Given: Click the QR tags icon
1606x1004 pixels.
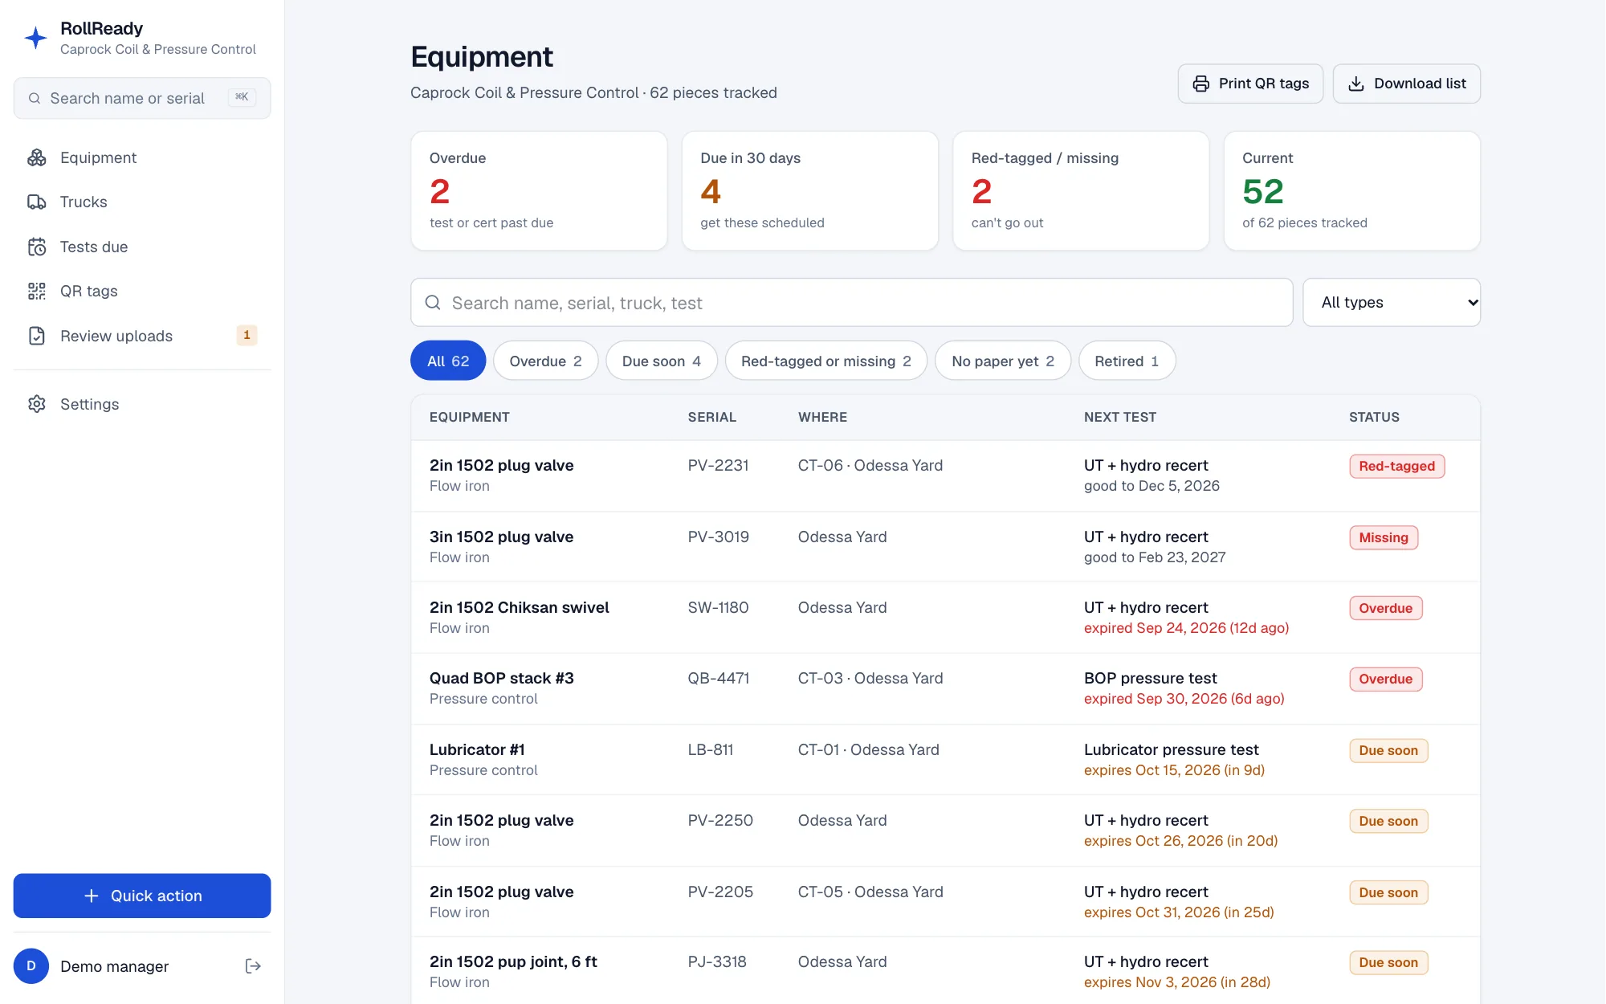Looking at the screenshot, I should 37,291.
